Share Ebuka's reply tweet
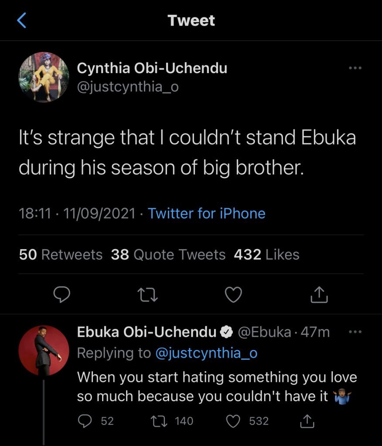Screen dimensions: 382x446 click(307, 421)
